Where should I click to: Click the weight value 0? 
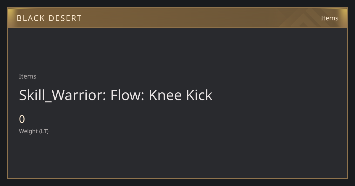[x=22, y=119]
